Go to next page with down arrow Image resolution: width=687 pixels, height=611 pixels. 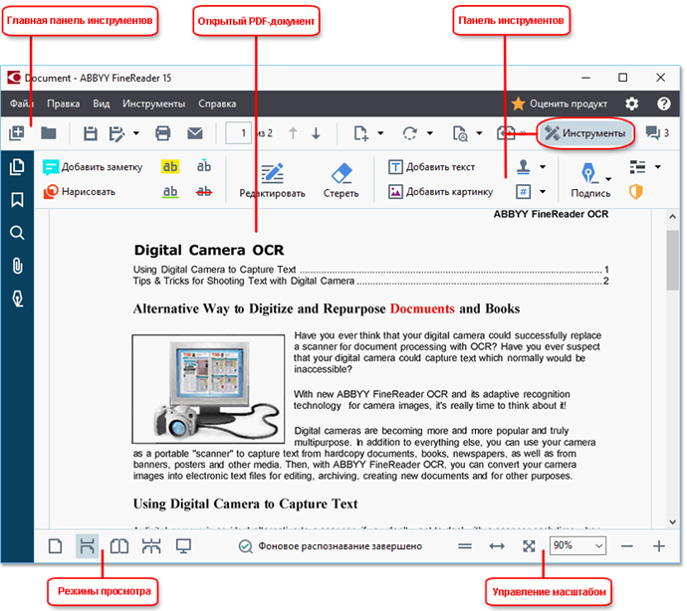pyautogui.click(x=316, y=133)
